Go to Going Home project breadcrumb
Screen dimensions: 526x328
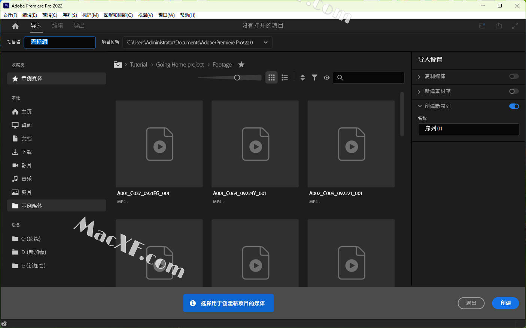[180, 65]
